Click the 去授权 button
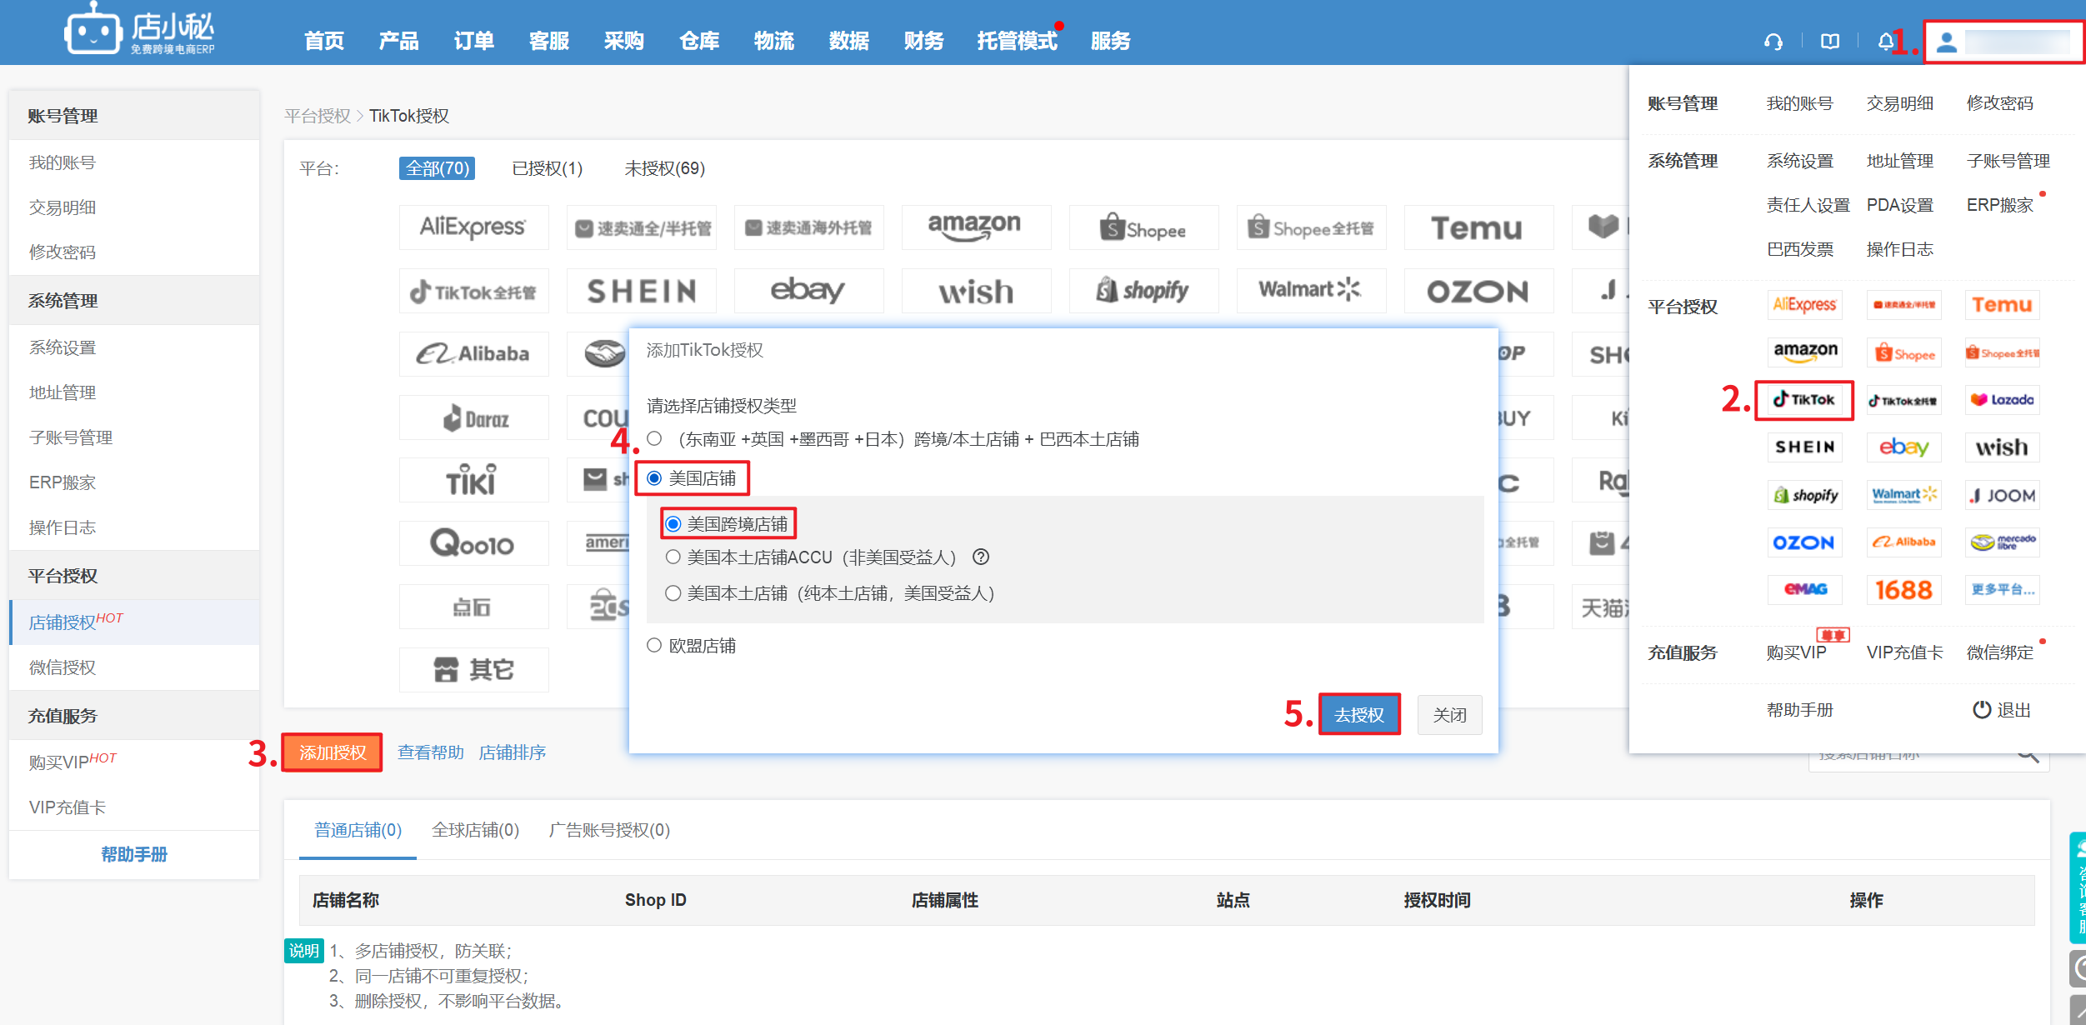 [1358, 714]
